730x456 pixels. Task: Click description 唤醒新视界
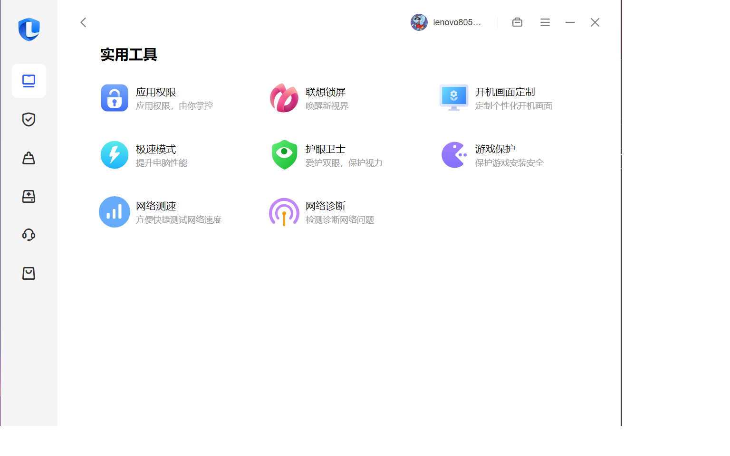point(327,106)
